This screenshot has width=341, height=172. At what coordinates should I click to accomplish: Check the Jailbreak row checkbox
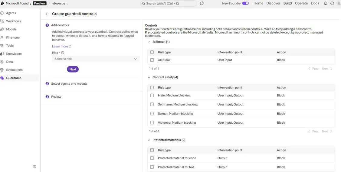152,60
